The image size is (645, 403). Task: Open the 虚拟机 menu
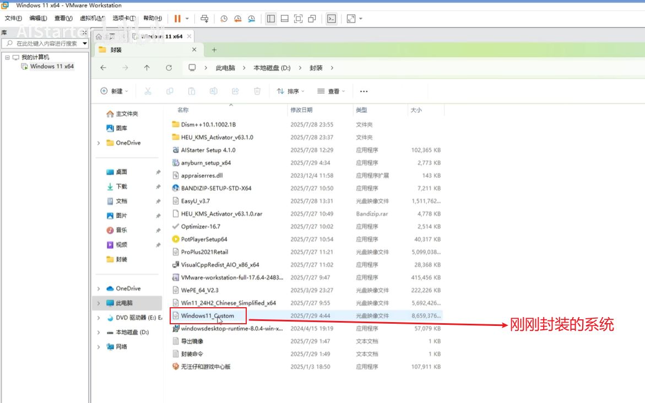coord(92,19)
